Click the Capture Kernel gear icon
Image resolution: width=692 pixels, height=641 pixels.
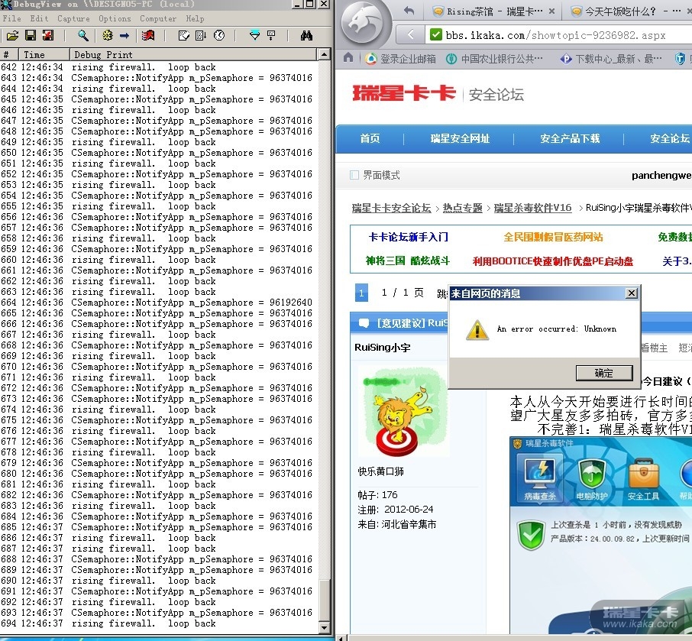107,35
